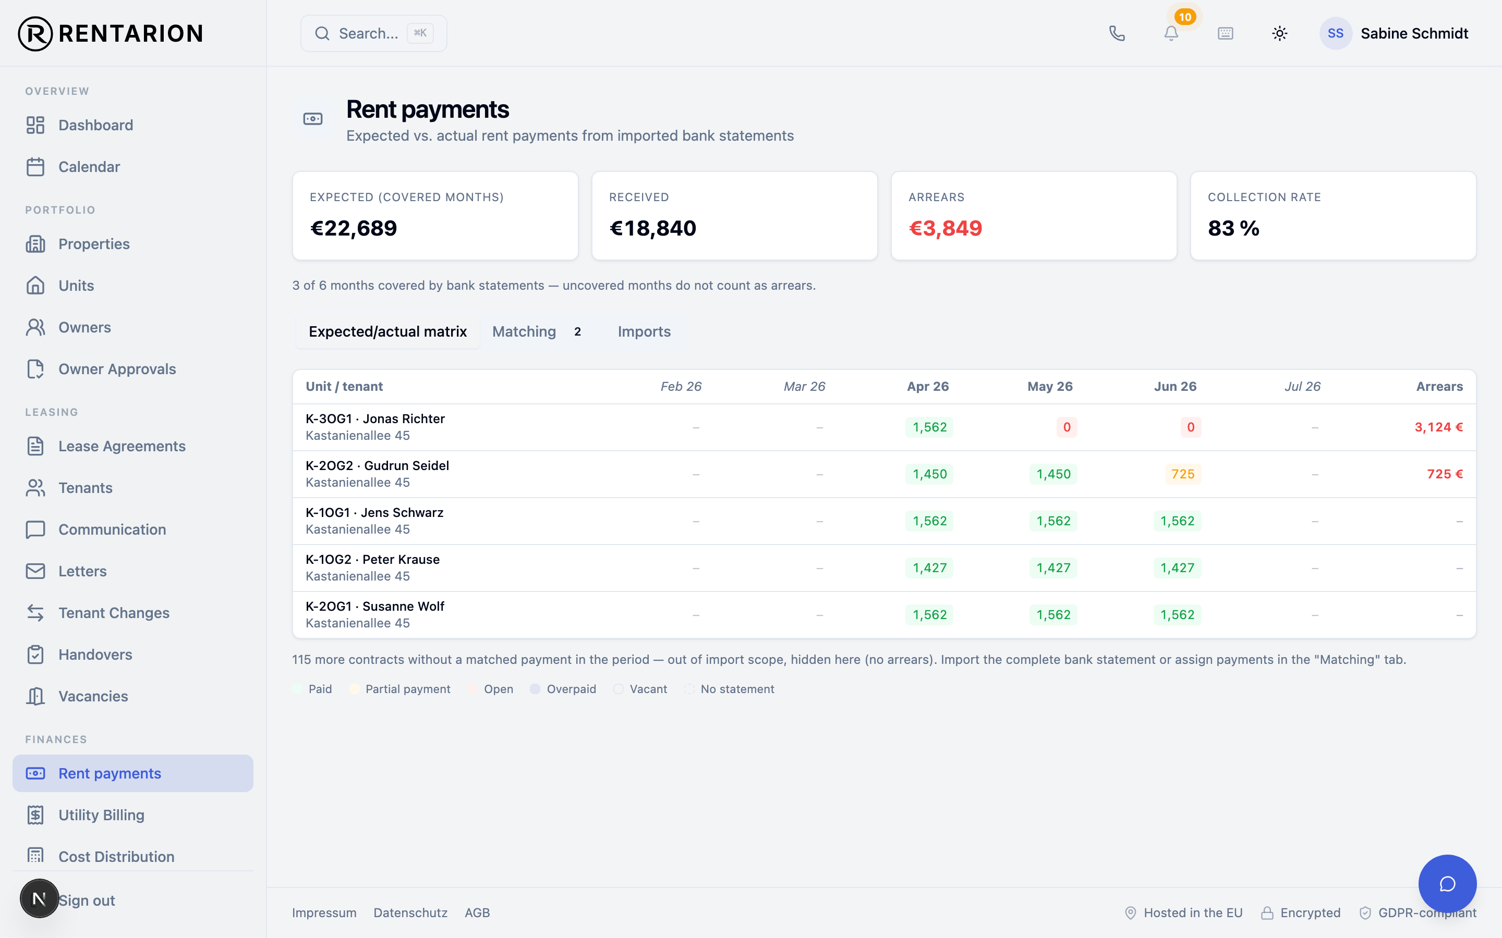
Task: Click the Partial payment legend dot
Action: pos(355,689)
